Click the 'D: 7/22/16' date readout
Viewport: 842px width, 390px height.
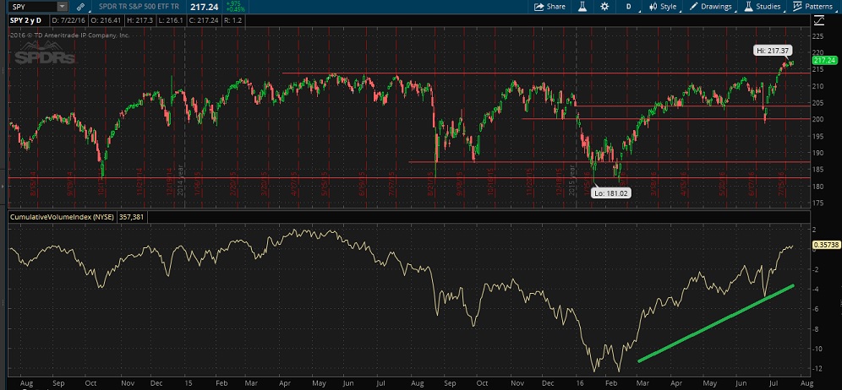coord(70,20)
